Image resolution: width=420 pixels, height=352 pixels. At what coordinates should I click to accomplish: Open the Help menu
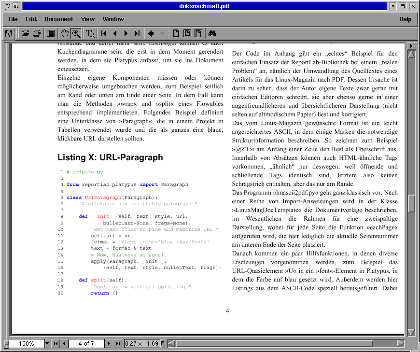click(405, 19)
